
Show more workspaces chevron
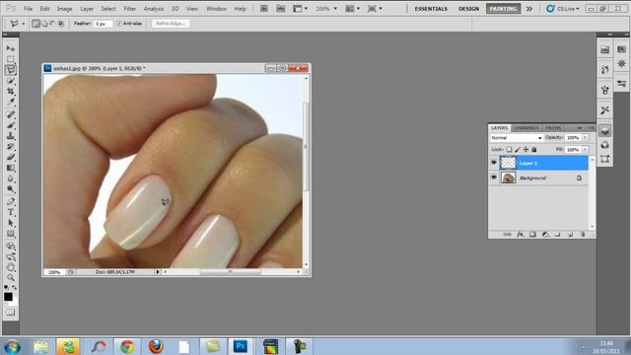[528, 9]
